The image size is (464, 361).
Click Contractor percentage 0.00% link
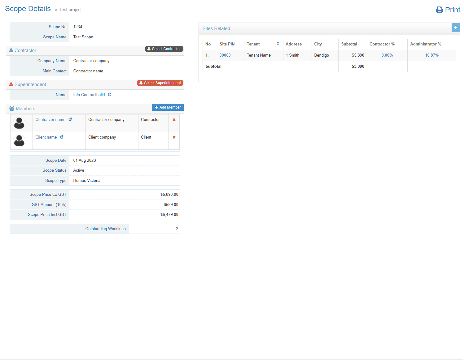387,55
